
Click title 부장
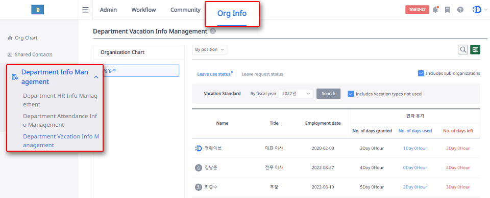pos(274,187)
